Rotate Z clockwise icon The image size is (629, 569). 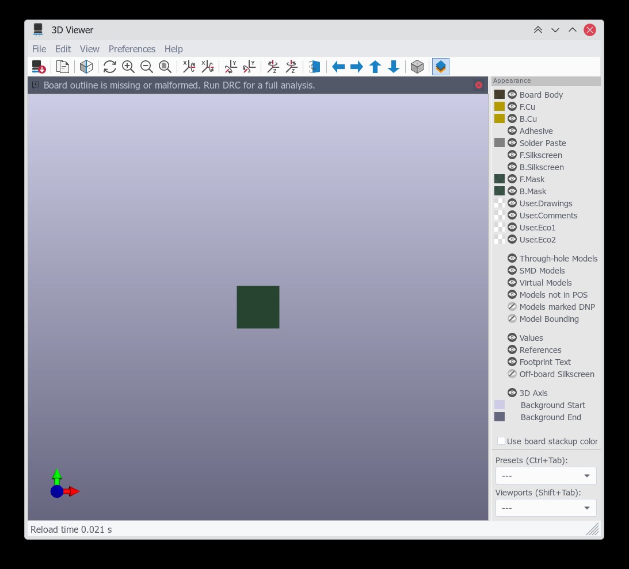coord(273,67)
